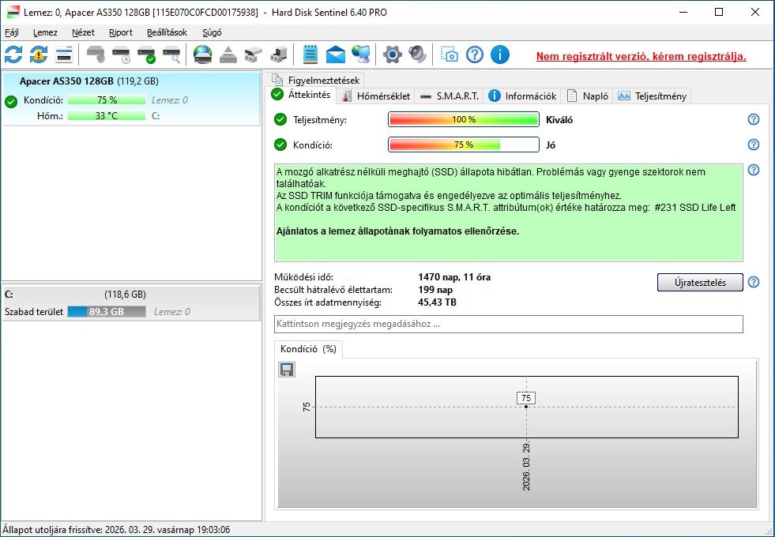
Task: Click the red unregistered version link
Action: pyautogui.click(x=641, y=56)
